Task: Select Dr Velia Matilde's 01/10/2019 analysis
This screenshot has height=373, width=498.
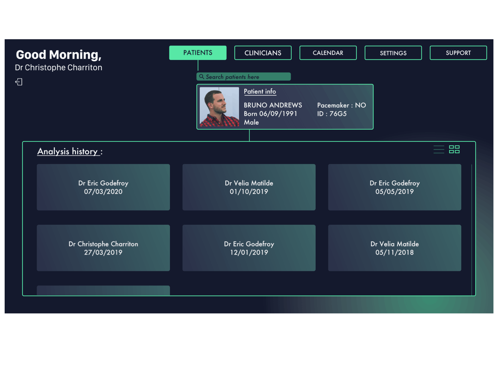Action: [248, 187]
